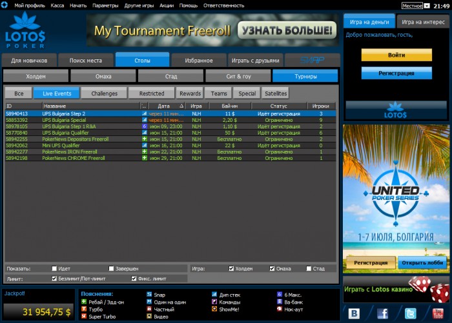Click Регистрация on United Poker Series banner

coord(371,262)
